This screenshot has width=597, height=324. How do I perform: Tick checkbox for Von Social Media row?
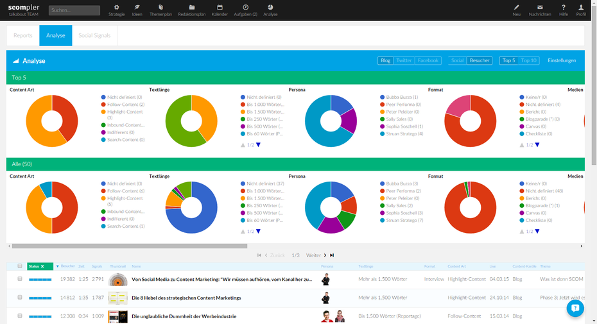point(20,279)
